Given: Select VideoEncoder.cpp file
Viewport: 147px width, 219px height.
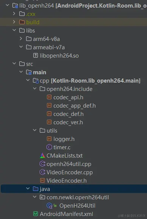Looking at the screenshot, I should coord(69,172).
